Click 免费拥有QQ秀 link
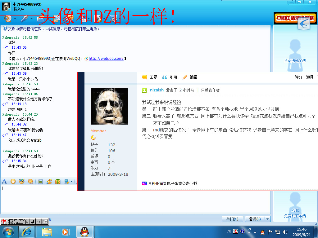 [295, 216]
